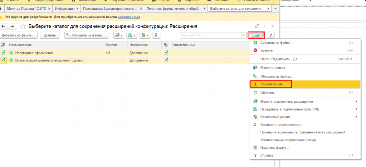
Task: Click into the Поиск (Ctrl+F) search field
Action: (x=210, y=35)
